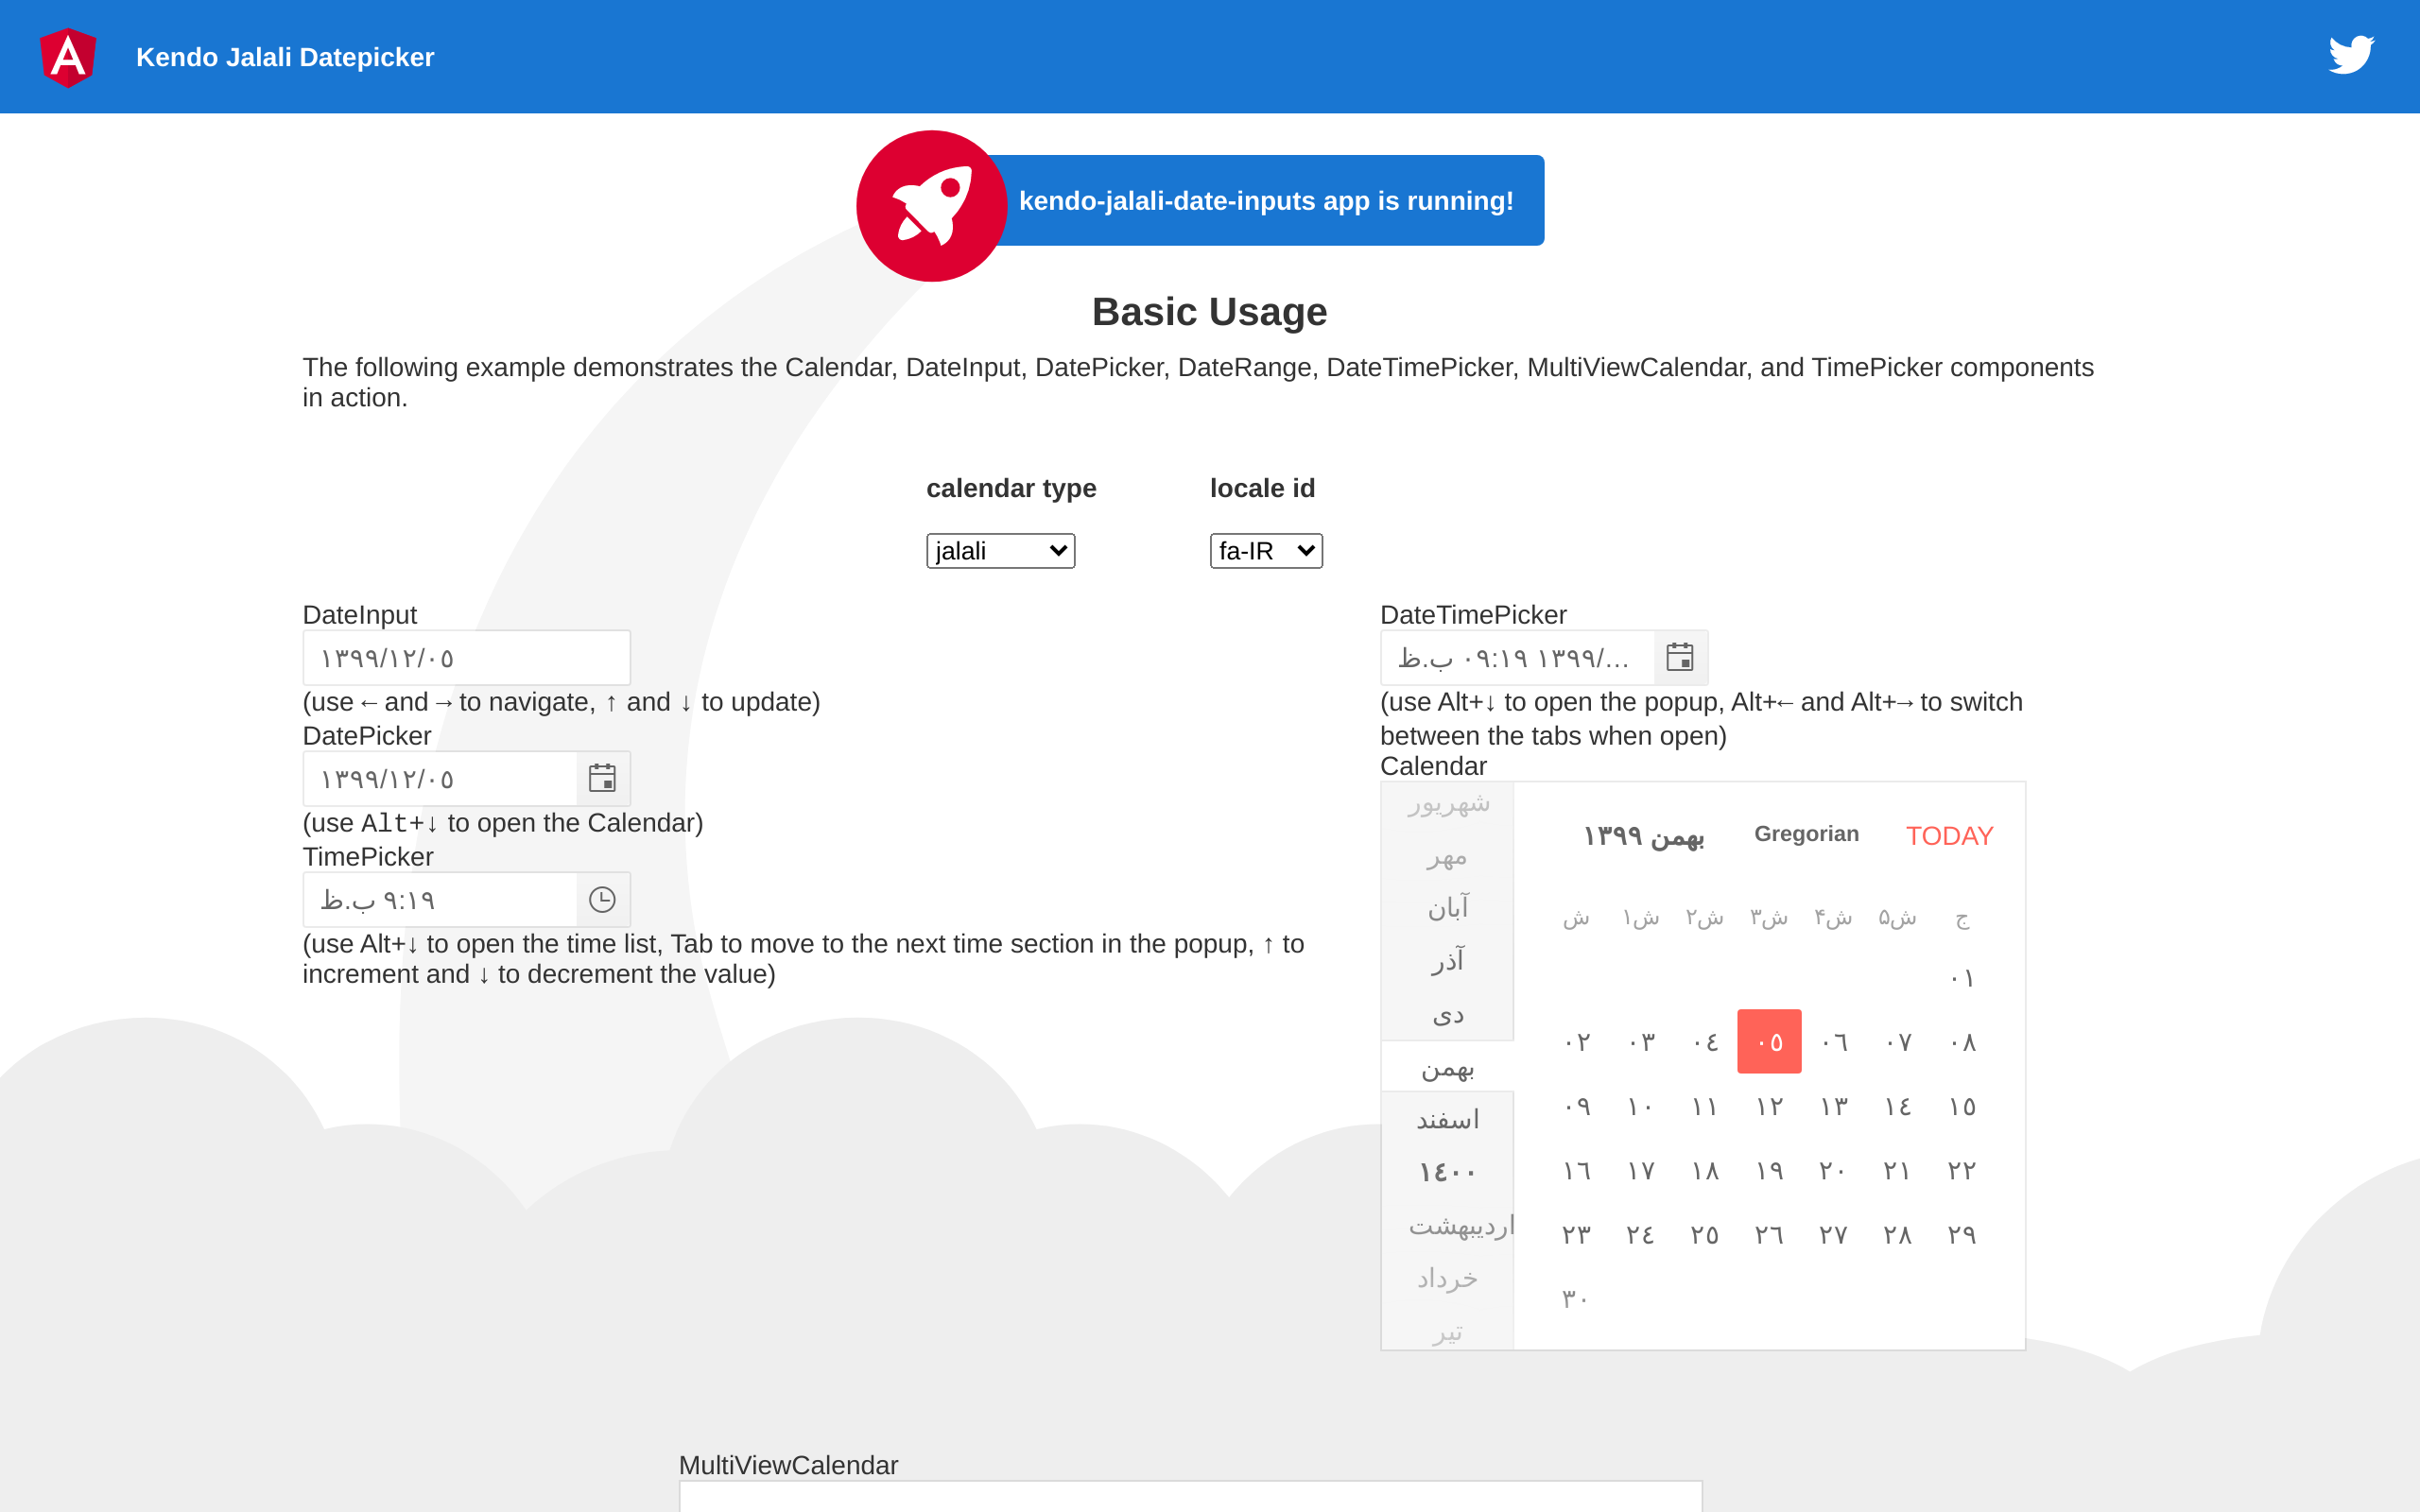
Task: Select day ۰٦ in the calendar
Action: [1834, 1042]
